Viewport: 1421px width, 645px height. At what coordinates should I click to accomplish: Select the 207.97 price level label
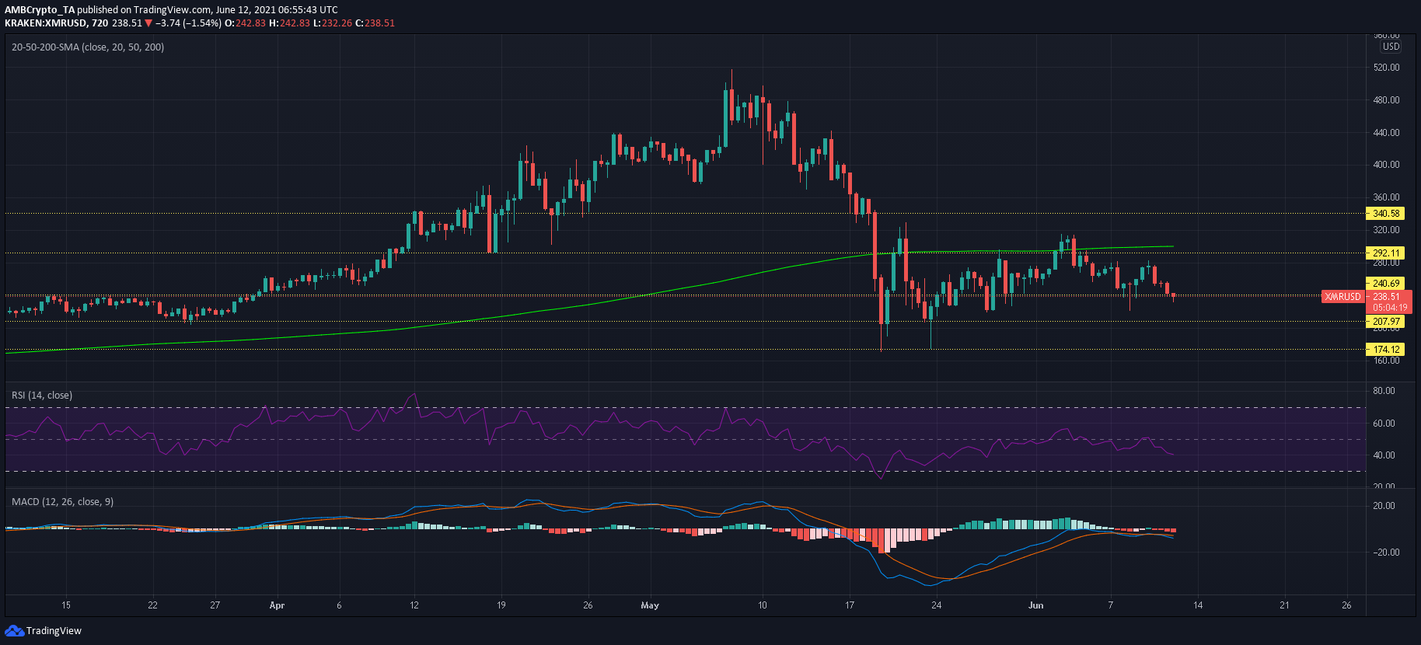1385,322
